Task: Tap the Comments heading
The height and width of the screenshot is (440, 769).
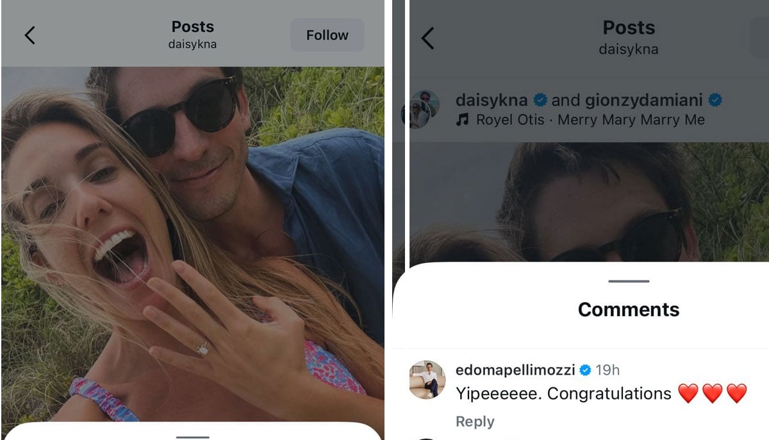Action: 629,309
